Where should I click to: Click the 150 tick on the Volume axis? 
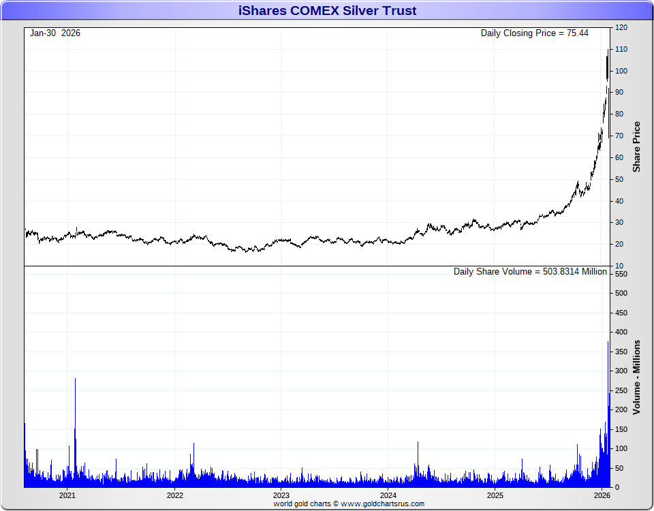(621, 429)
